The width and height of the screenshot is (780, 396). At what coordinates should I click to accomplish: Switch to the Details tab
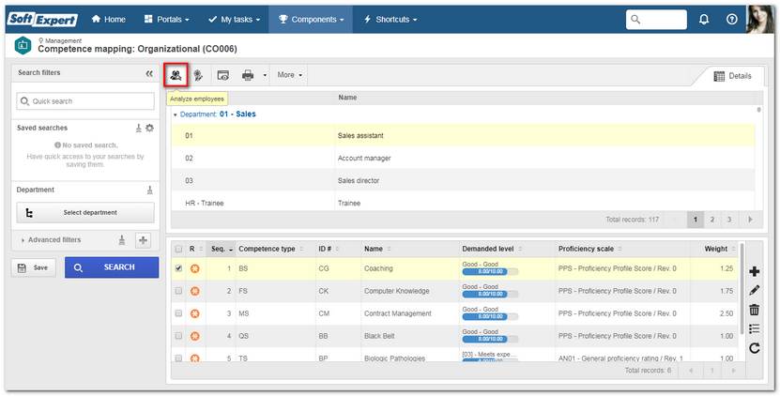[x=733, y=76]
